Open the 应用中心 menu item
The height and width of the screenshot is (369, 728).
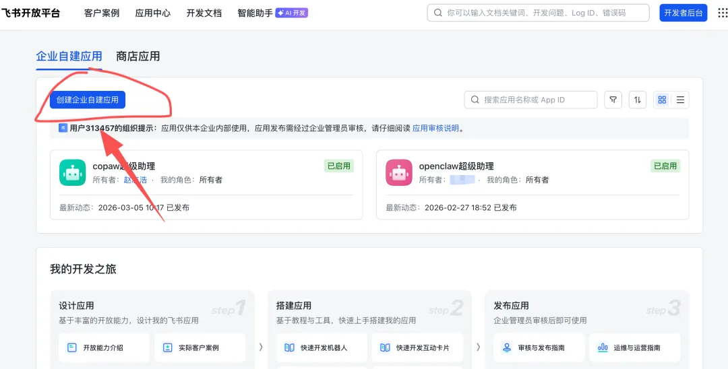tap(153, 13)
